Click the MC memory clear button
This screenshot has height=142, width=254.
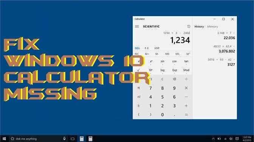(x=137, y=54)
